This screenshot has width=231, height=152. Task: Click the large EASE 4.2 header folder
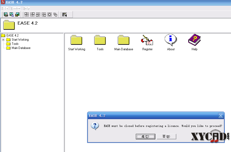(x=9, y=25)
